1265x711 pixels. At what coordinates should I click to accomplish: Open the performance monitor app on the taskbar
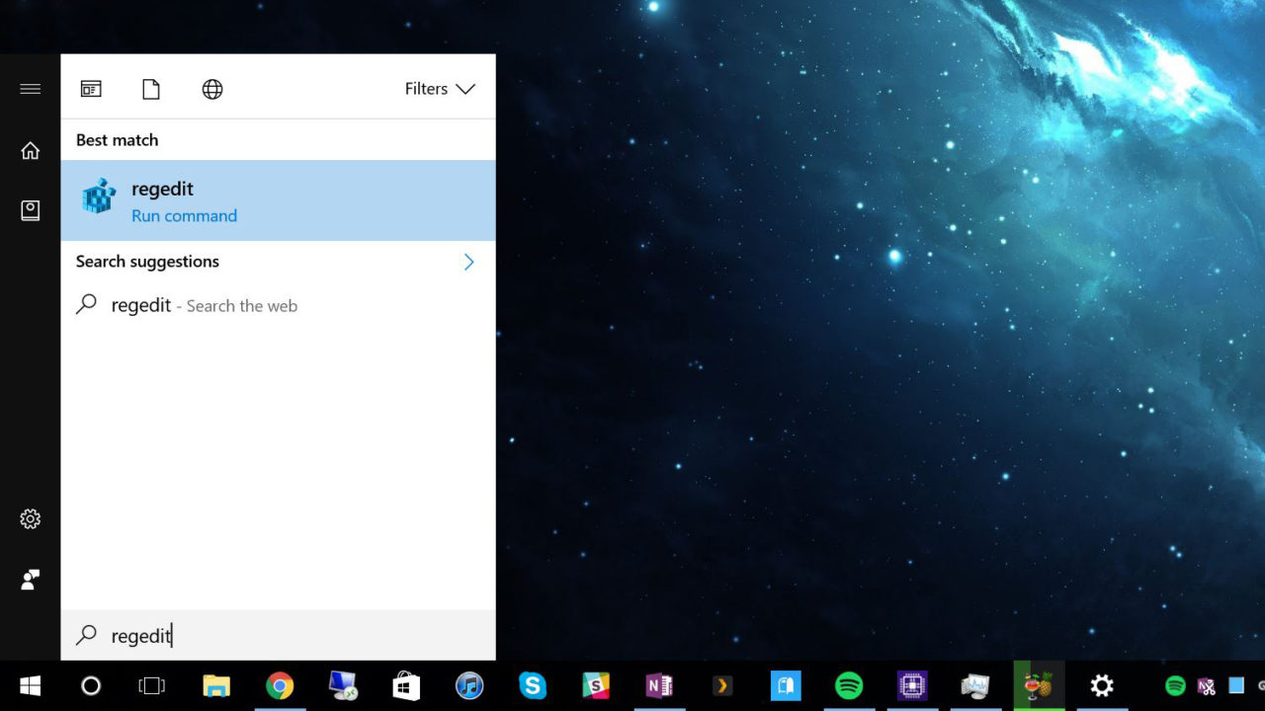pos(975,685)
